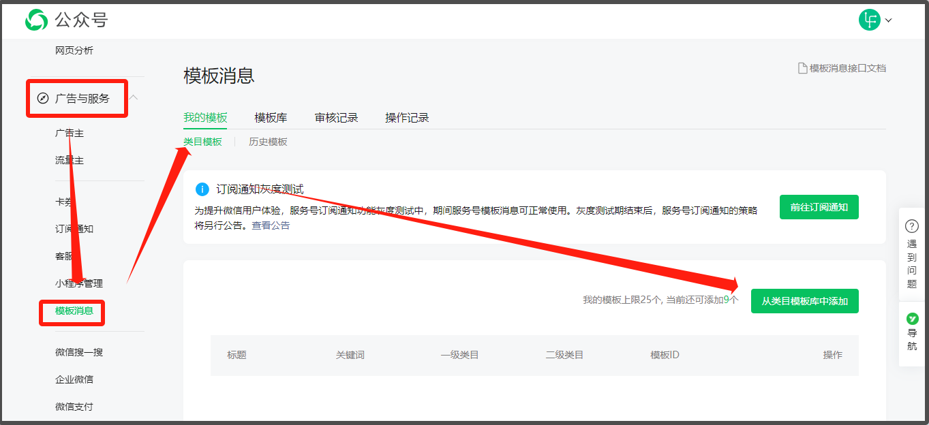Open 微信搜一搜 in the sidebar

79,352
